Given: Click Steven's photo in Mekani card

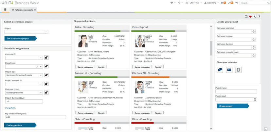Looking at the screenshot, I should click(83, 87).
